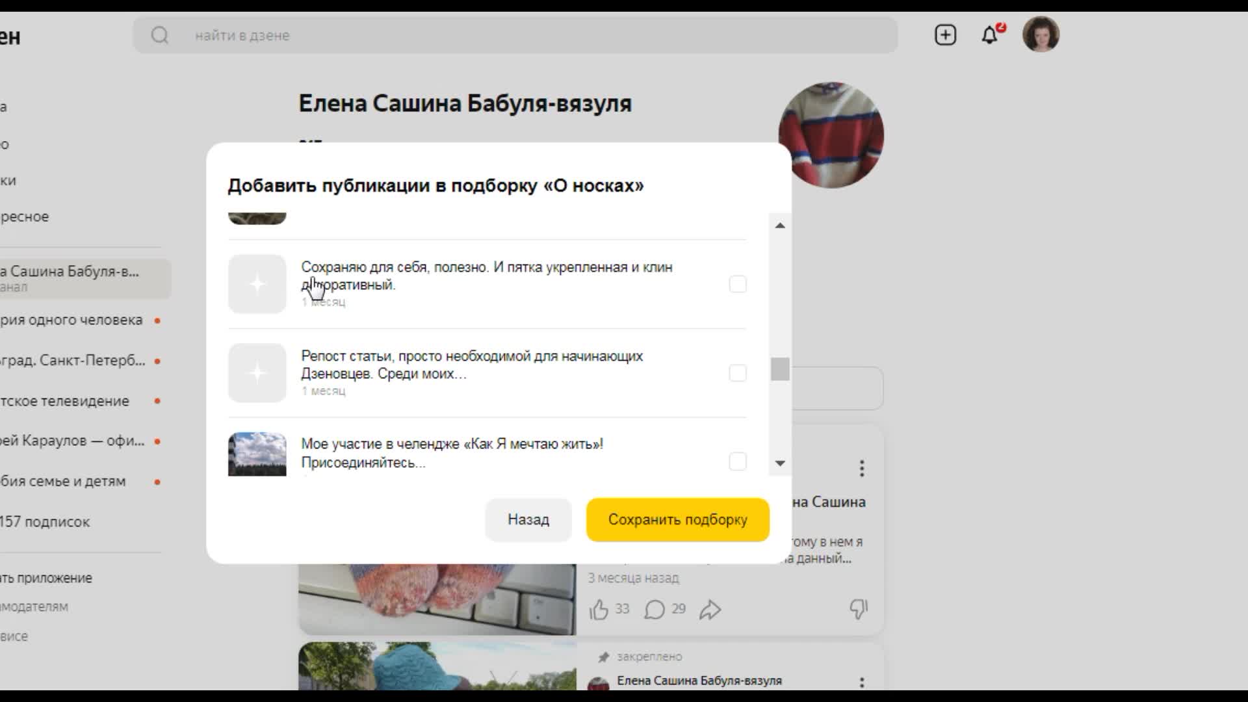Image resolution: width=1248 pixels, height=702 pixels.
Task: Check the 'Сохраняю для себя, полезно' publication
Action: coord(738,284)
